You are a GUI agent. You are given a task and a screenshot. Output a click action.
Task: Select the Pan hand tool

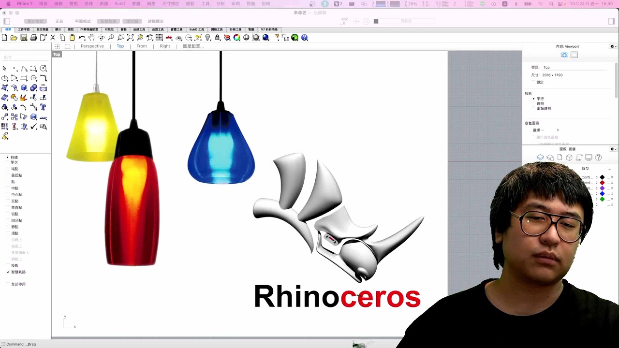(91, 38)
